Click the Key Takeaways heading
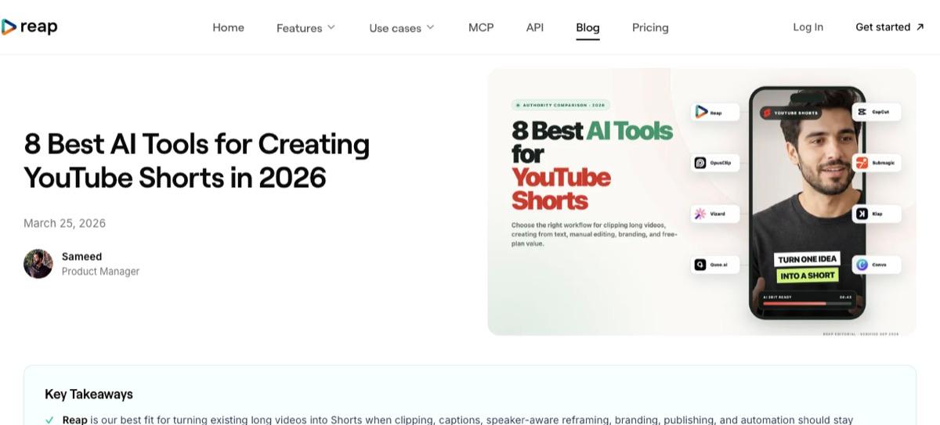Screen dimensions: 940x425 89,394
